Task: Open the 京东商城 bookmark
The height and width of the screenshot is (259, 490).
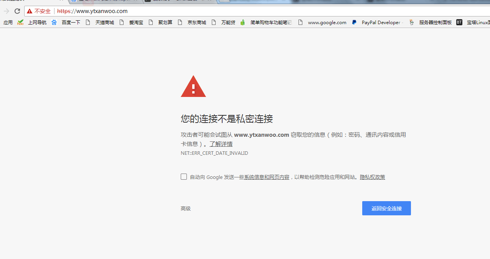Action: 196,22
